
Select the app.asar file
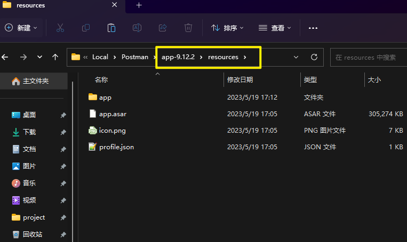pos(113,114)
